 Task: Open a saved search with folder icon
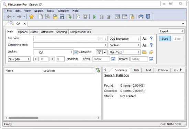pyautogui.click(x=55, y=17)
